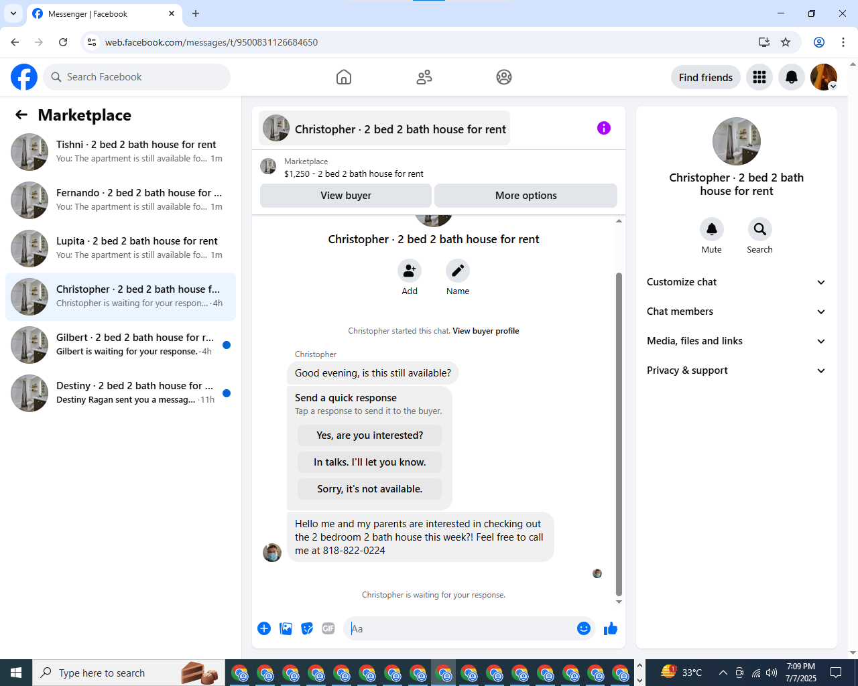Click the back arrow beside Marketplace
This screenshot has width=858, height=686.
coord(21,115)
